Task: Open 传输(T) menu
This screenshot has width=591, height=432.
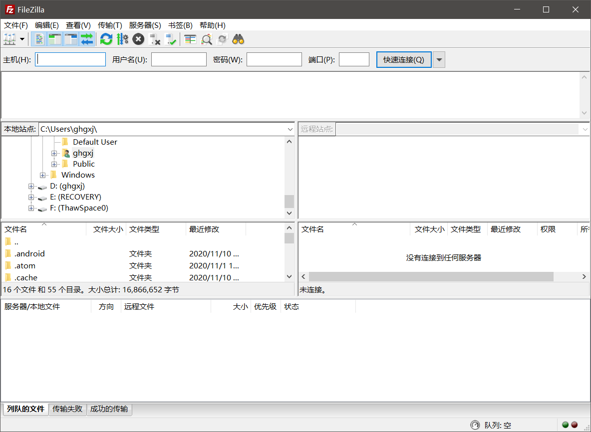Action: tap(110, 25)
